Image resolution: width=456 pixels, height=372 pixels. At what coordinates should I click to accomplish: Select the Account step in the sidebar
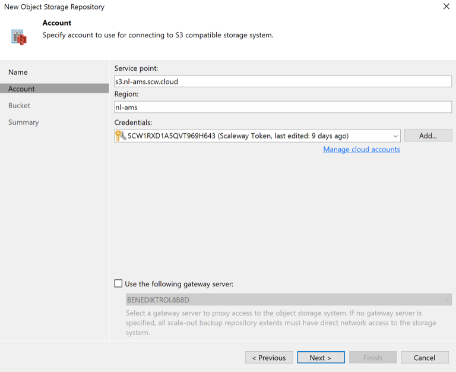tap(21, 89)
